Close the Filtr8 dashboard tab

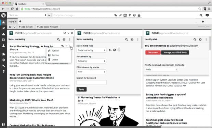pos(16,21)
